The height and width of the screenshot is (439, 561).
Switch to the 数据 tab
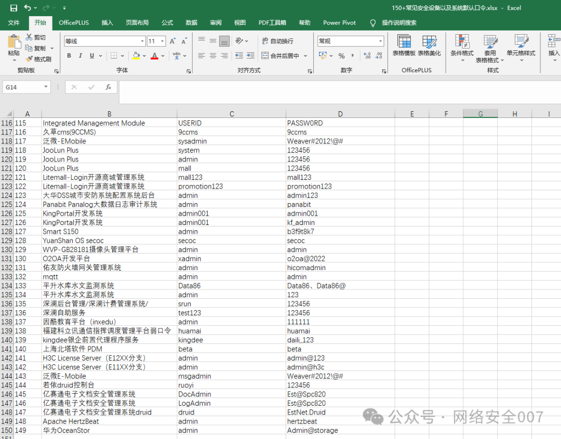(191, 22)
